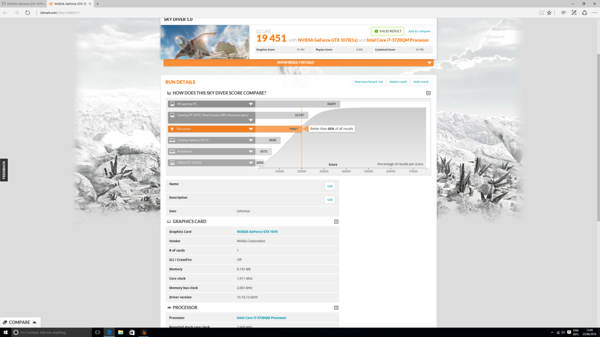
Task: Click the Better than 66% tooltip
Action: pyautogui.click(x=332, y=129)
